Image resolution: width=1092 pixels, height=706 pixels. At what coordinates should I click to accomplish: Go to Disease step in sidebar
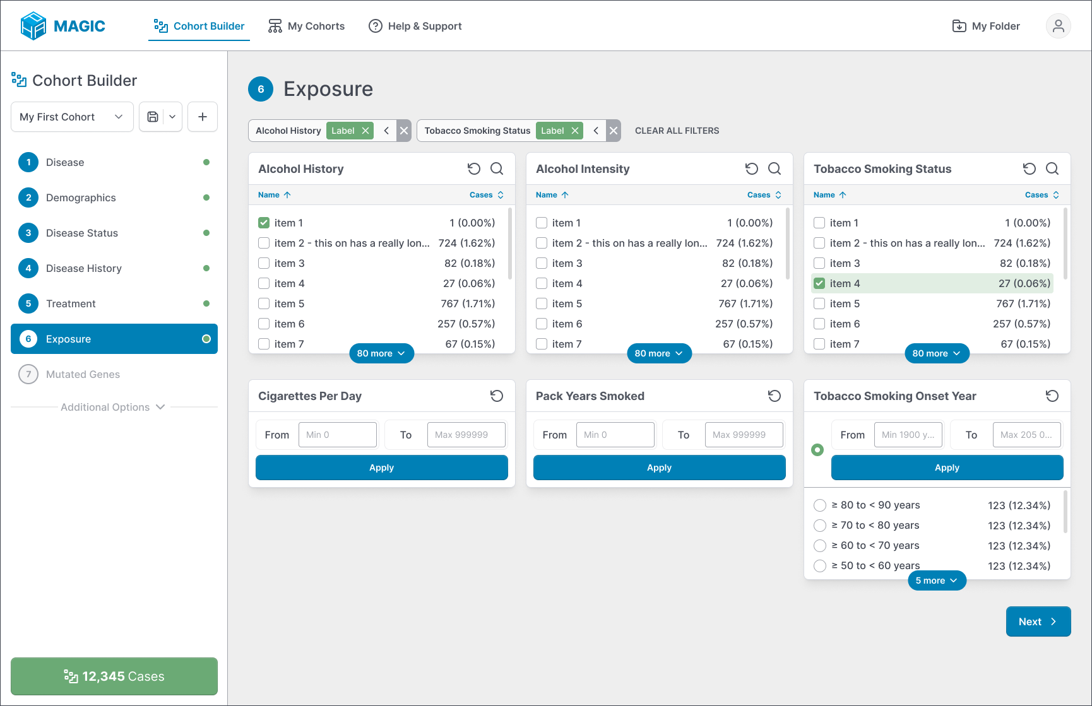[x=114, y=162]
